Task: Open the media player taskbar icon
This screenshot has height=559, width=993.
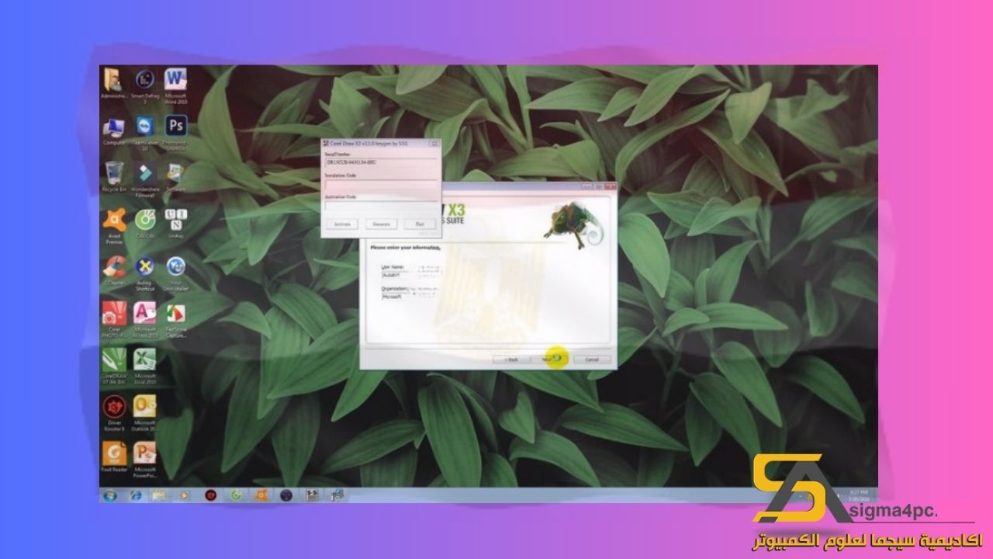Action: point(185,495)
